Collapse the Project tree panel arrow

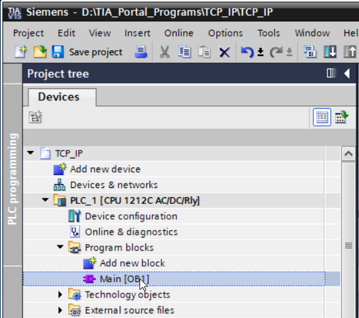(x=347, y=73)
